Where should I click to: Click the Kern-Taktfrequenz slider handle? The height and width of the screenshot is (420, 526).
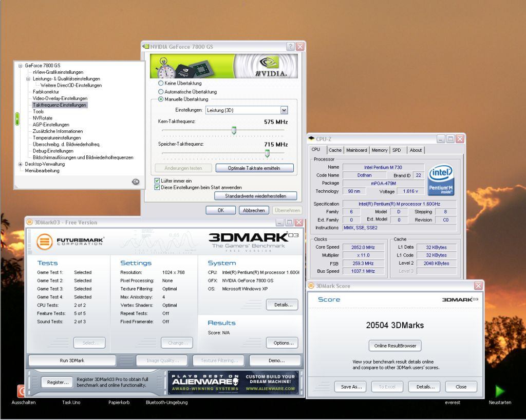click(234, 131)
